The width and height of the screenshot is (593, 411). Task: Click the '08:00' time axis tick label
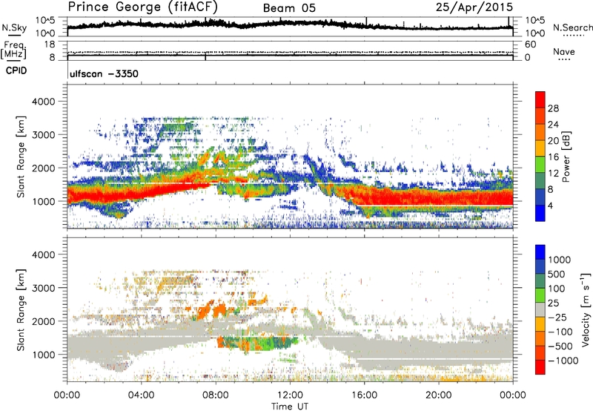216,395
